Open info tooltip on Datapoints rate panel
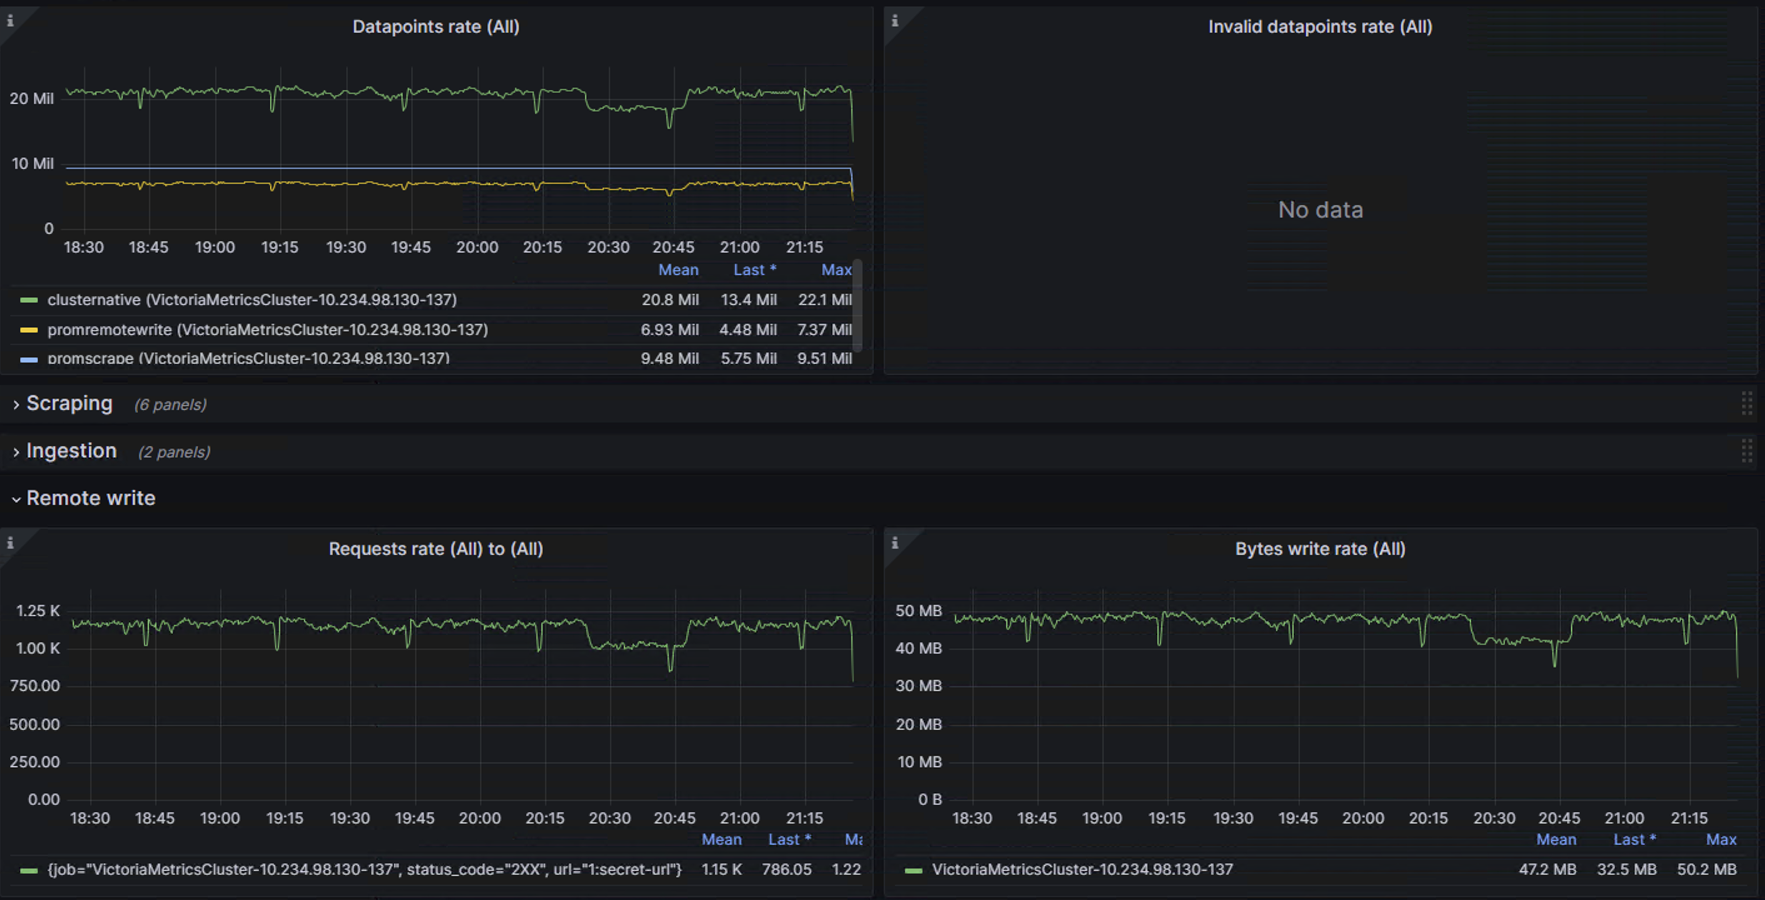1765x900 pixels. (x=10, y=21)
